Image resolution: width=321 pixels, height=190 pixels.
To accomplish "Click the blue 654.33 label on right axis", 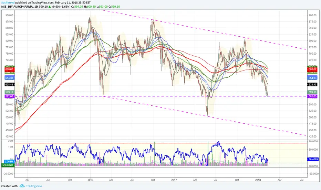I will click(x=312, y=78).
